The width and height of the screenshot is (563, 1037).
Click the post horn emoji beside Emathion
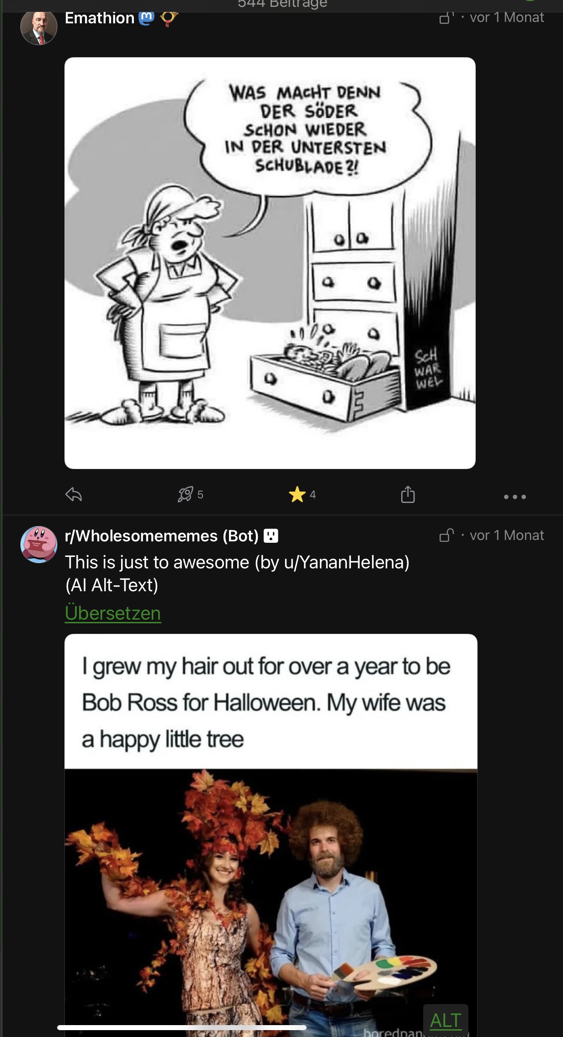click(x=169, y=19)
